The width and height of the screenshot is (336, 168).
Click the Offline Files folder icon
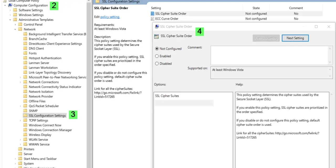click(25, 101)
